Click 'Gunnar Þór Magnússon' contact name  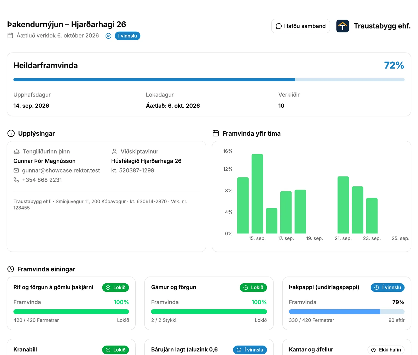[44, 161]
